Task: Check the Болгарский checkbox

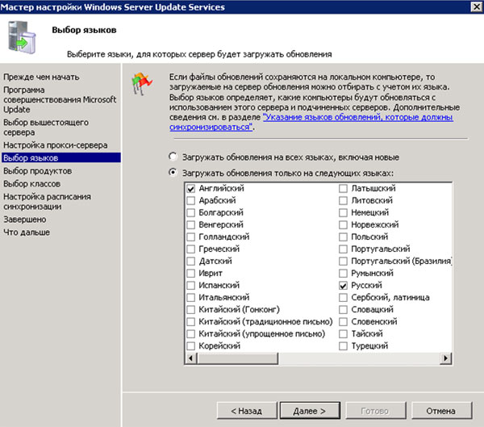Action: [x=190, y=212]
